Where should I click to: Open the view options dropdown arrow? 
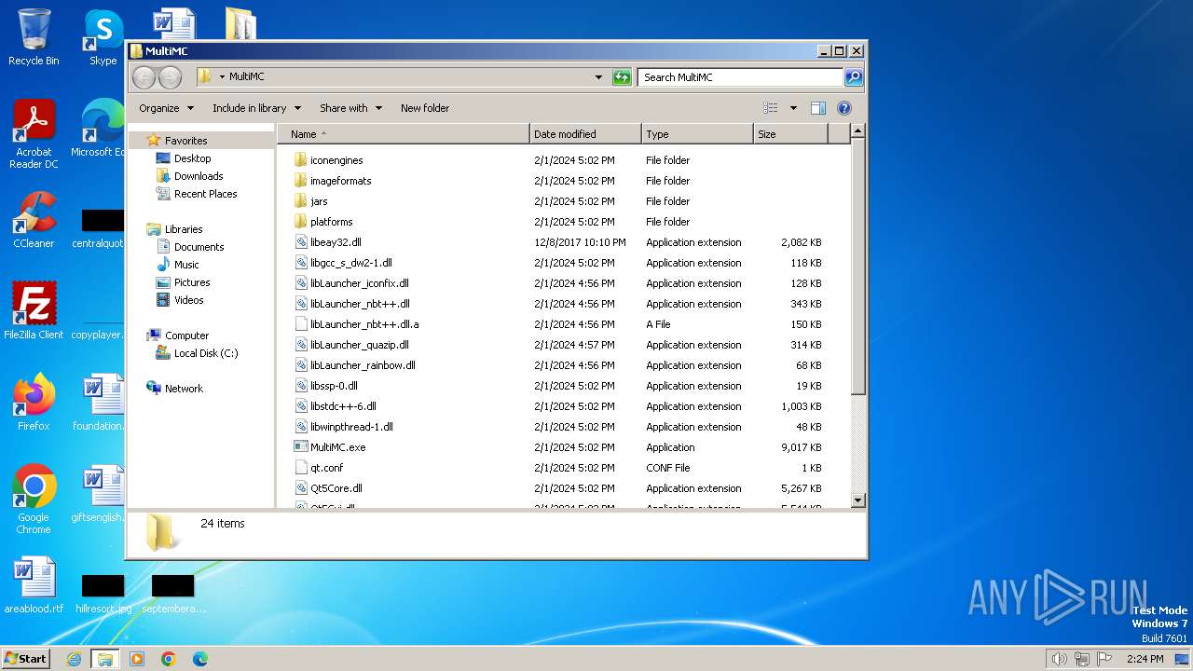793,108
